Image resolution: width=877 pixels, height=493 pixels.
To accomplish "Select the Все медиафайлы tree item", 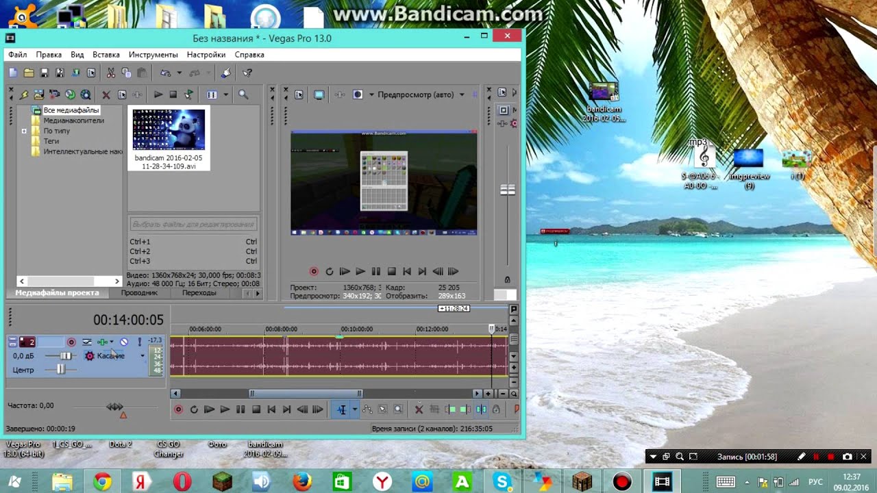I will coord(71,110).
